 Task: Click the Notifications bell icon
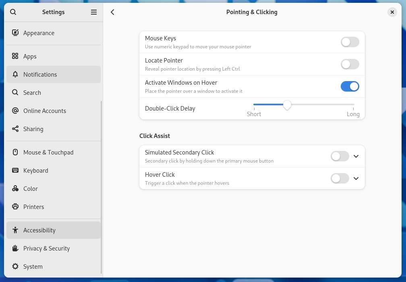pos(15,75)
